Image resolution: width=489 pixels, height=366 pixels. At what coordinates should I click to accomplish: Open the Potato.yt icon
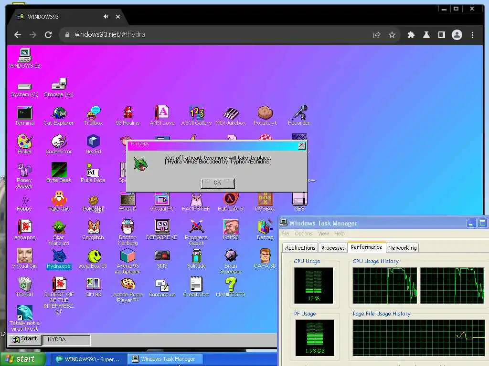tap(265, 116)
